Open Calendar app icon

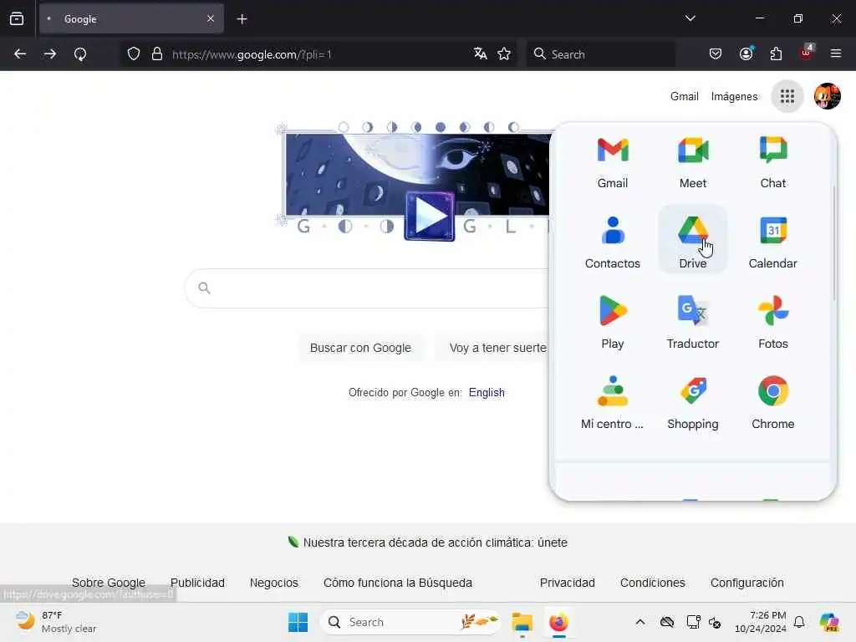pyautogui.click(x=773, y=243)
